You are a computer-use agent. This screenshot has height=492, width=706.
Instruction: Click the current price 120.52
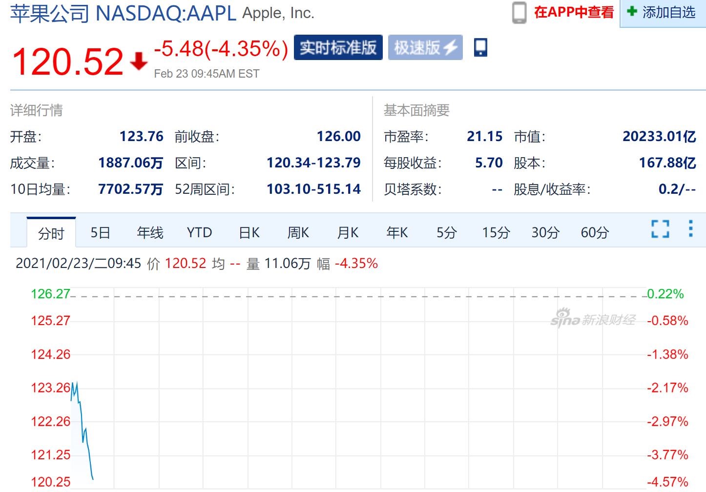click(x=67, y=62)
